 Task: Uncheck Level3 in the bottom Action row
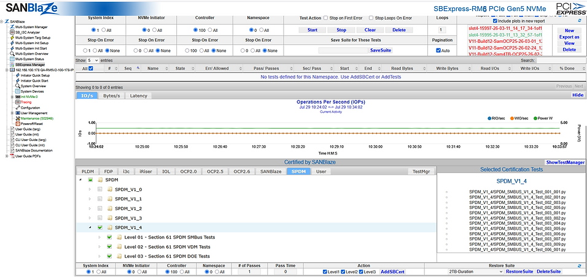[x=361, y=271]
